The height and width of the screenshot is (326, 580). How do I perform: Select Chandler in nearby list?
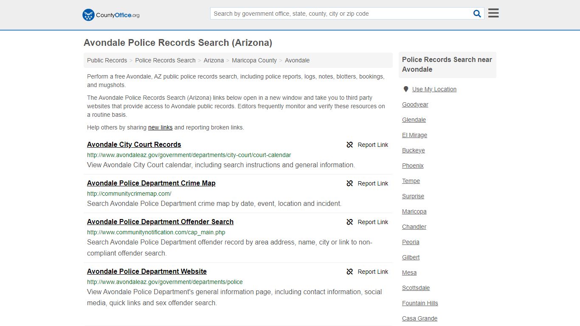pos(414,227)
